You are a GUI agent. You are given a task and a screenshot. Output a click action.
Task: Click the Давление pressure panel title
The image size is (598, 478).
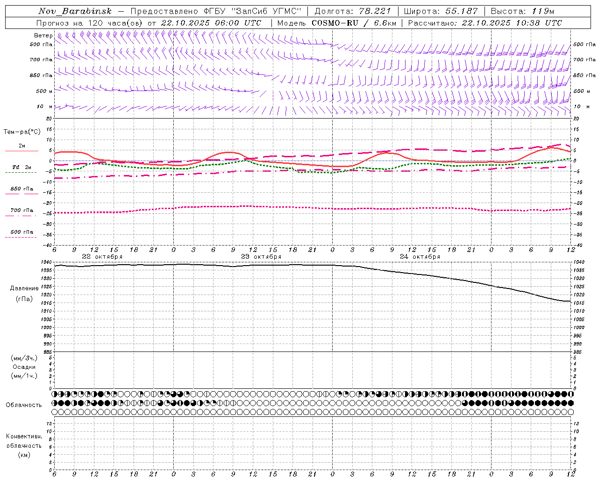[x=24, y=288]
